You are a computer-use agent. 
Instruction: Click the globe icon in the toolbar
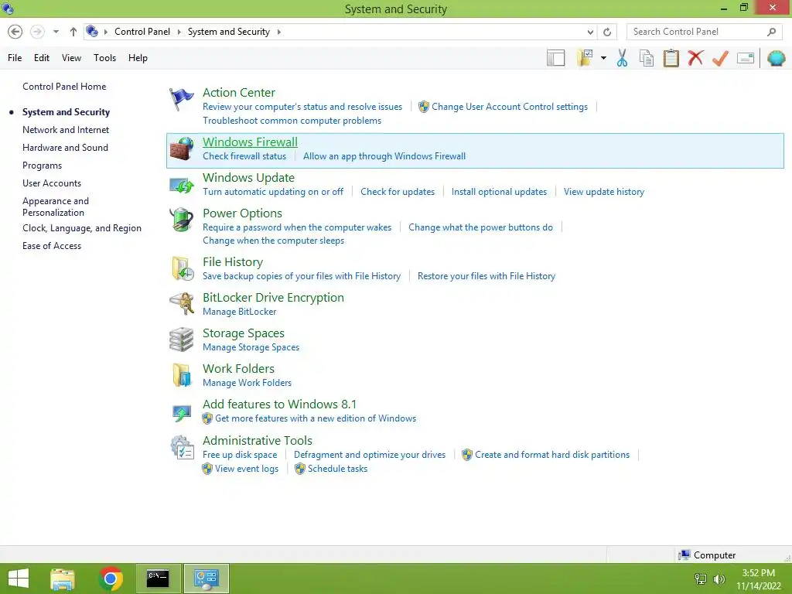point(777,58)
